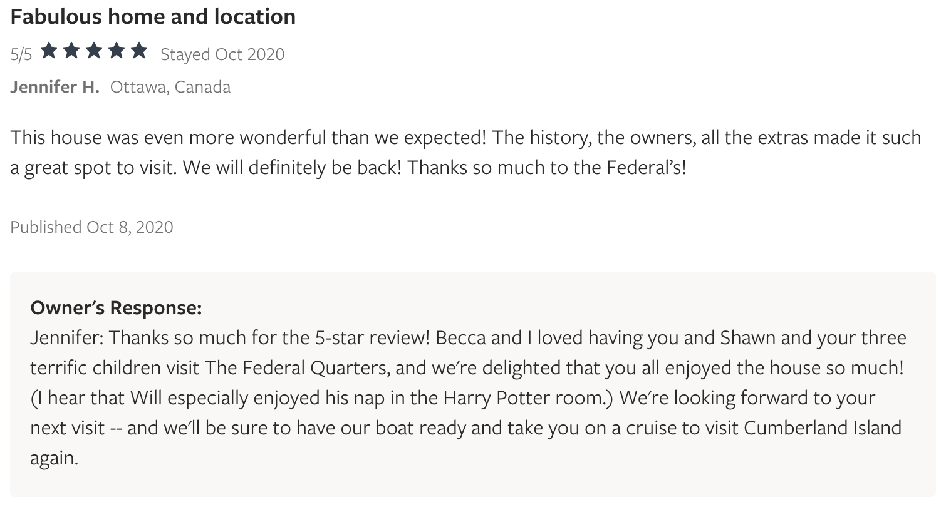
Task: Click the 5/5 rating score text
Action: tap(21, 55)
